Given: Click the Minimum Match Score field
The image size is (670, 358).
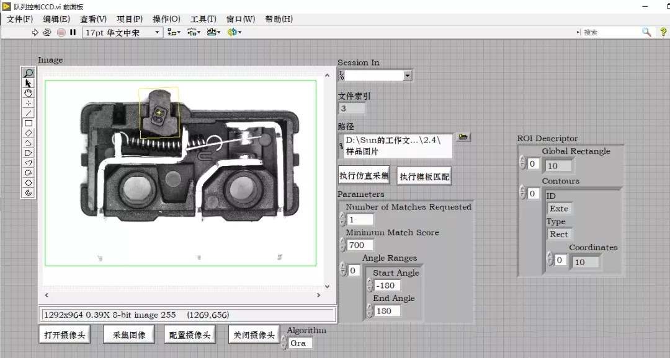Looking at the screenshot, I should click(x=360, y=245).
